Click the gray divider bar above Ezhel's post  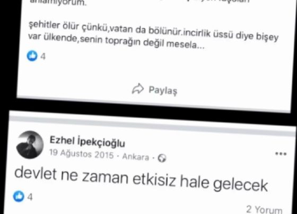pos(153,126)
